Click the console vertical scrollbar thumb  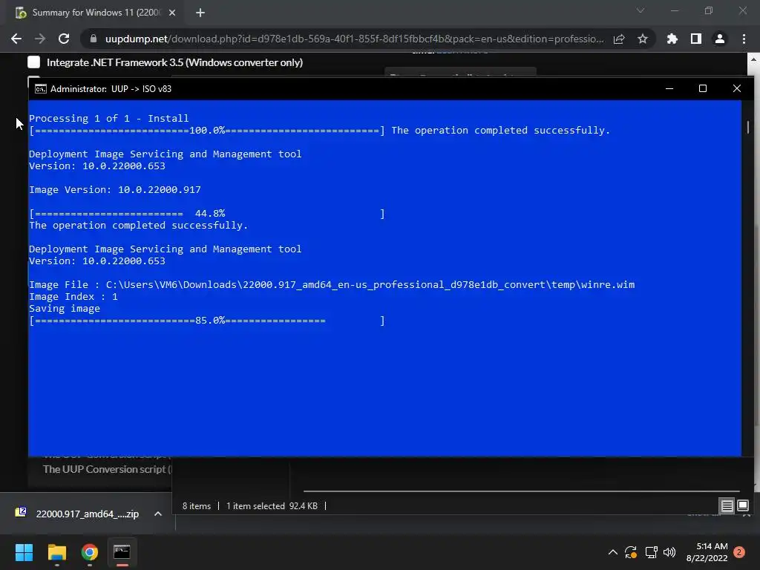click(x=748, y=127)
